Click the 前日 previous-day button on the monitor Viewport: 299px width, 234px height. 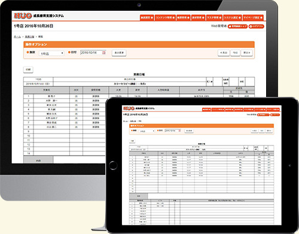(224, 53)
